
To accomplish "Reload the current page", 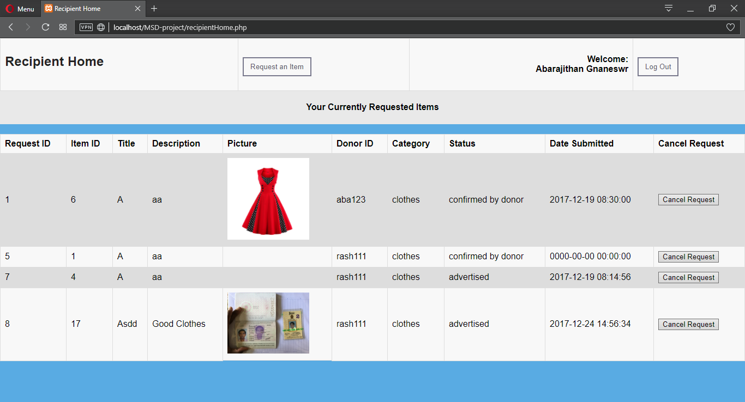I will click(x=45, y=27).
